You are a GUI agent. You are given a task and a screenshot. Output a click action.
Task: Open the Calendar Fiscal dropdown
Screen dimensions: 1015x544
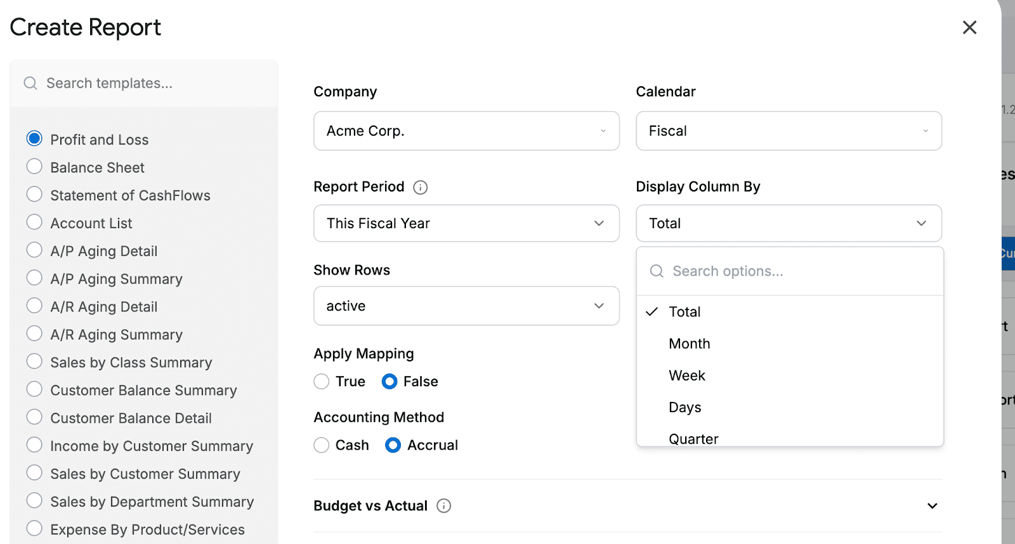[789, 131]
